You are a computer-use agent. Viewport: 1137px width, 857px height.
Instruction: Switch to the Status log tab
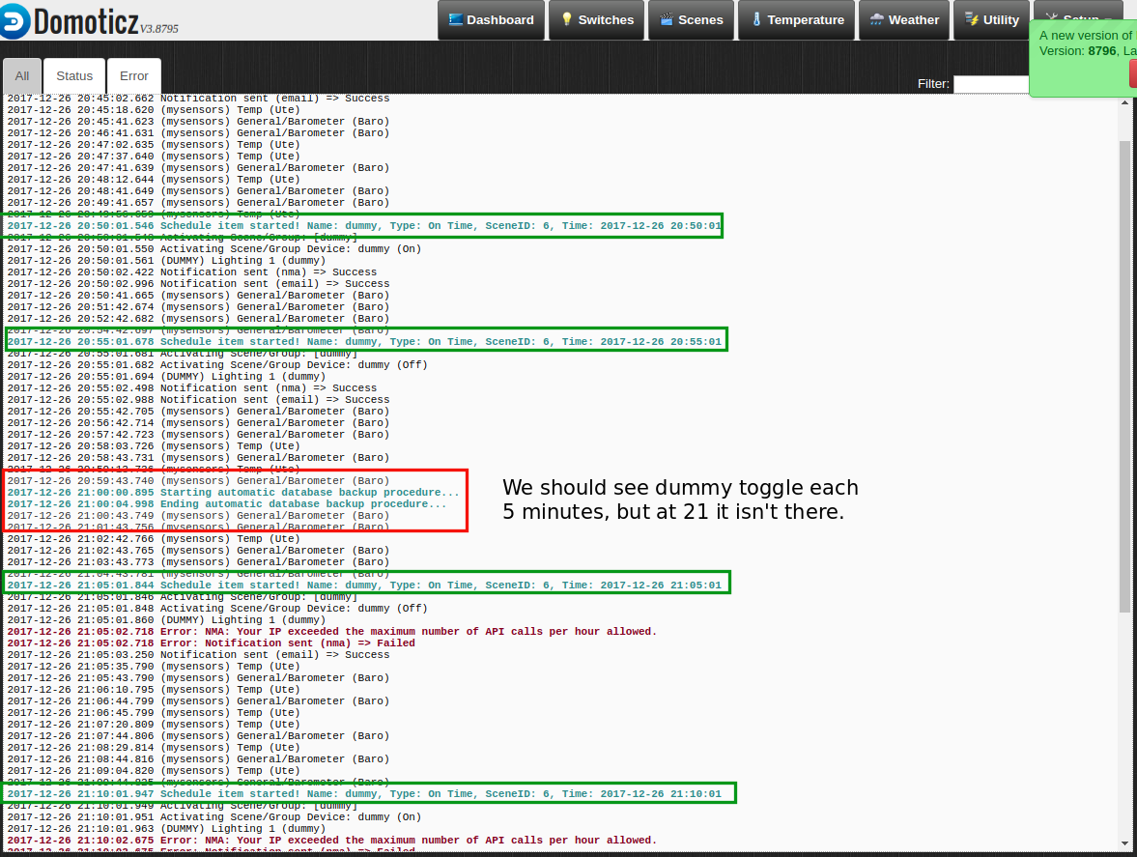point(74,76)
